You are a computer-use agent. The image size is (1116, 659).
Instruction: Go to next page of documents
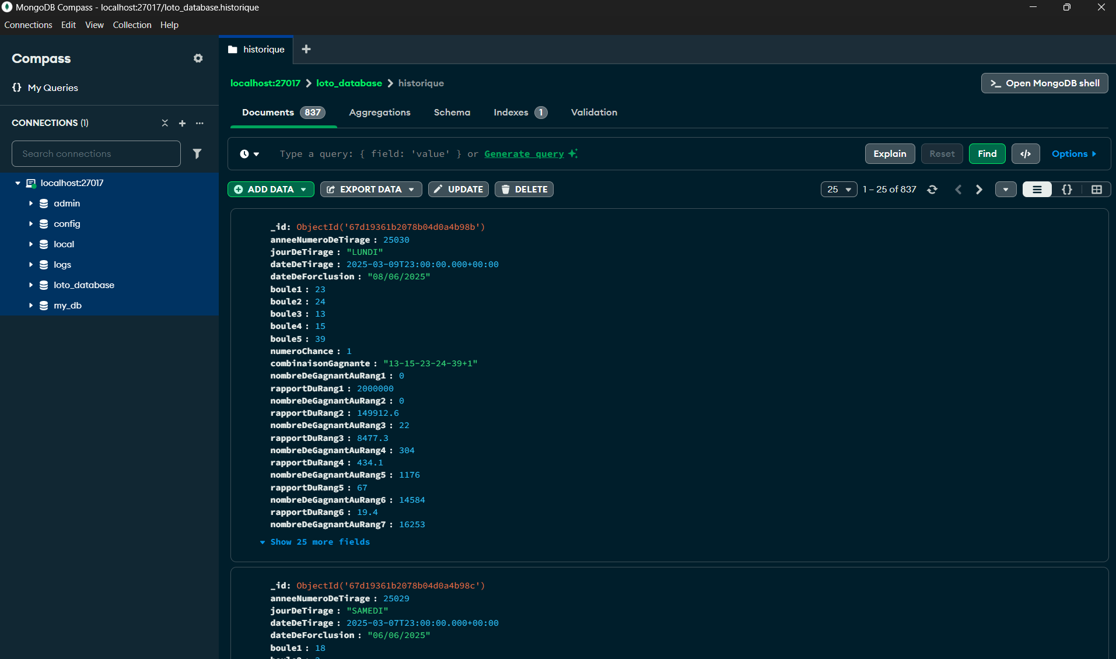pos(979,190)
